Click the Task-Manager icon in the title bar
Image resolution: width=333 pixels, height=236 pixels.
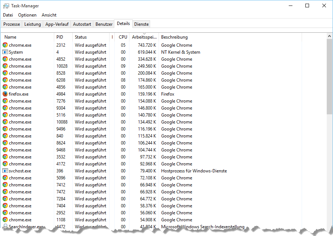click(x=6, y=6)
